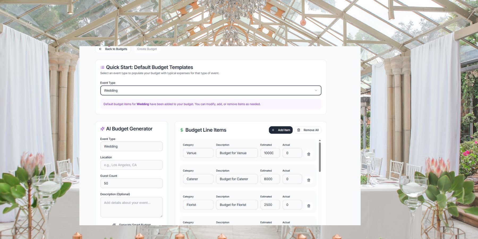The image size is (478, 239).
Task: Delete the Venue budget line item
Action: (x=309, y=154)
